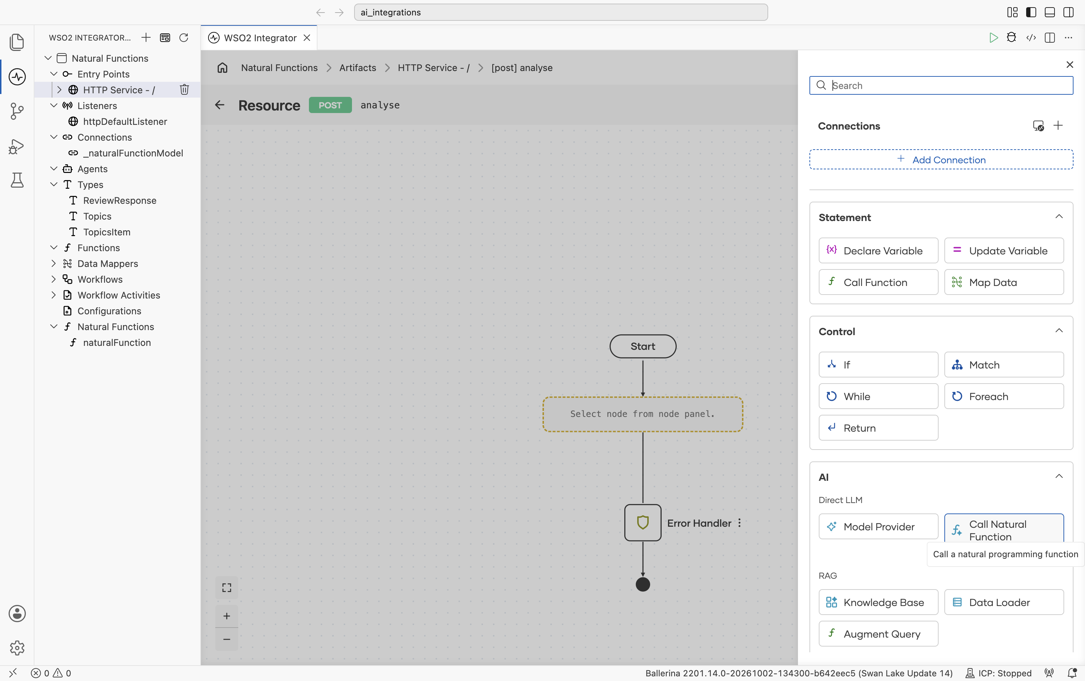
Task: Add a Declare Variable node
Action: [x=878, y=250]
